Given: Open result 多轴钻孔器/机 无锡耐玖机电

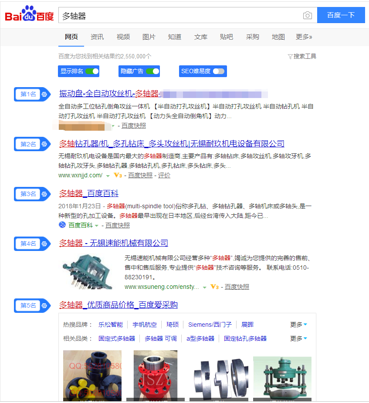Looking at the screenshot, I should click(x=172, y=143).
